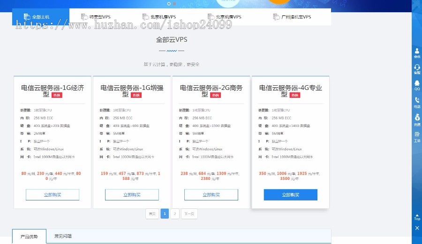The width and height of the screenshot is (422, 244).
Task: Jump back up with the Top arrow
Action: 417,217
